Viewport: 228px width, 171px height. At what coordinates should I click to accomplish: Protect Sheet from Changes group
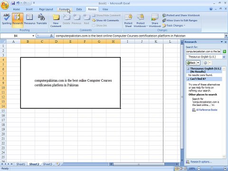[128, 21]
